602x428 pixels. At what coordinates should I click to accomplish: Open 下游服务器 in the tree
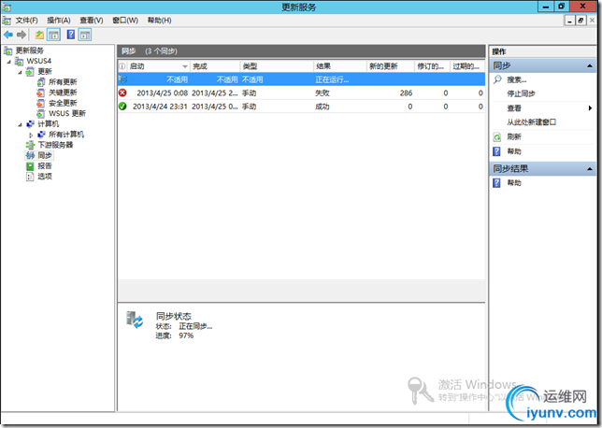tap(55, 145)
